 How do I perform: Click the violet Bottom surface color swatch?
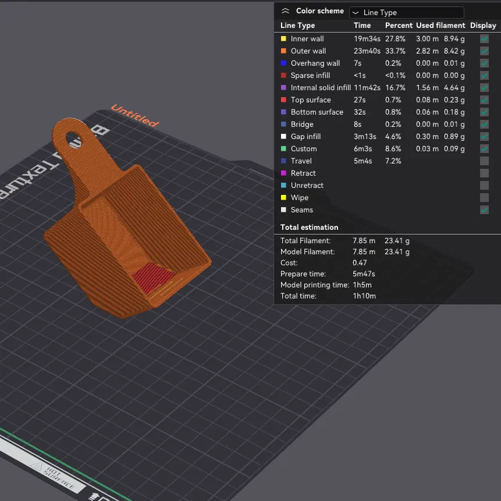point(283,112)
